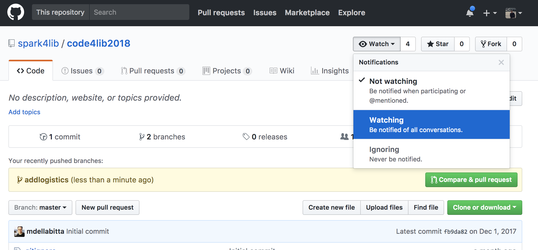Switch to the Insights tab
The width and height of the screenshot is (538, 250).
tap(330, 71)
